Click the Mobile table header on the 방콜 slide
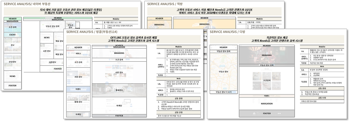Screen dimensions: 350x122 tap(178, 47)
